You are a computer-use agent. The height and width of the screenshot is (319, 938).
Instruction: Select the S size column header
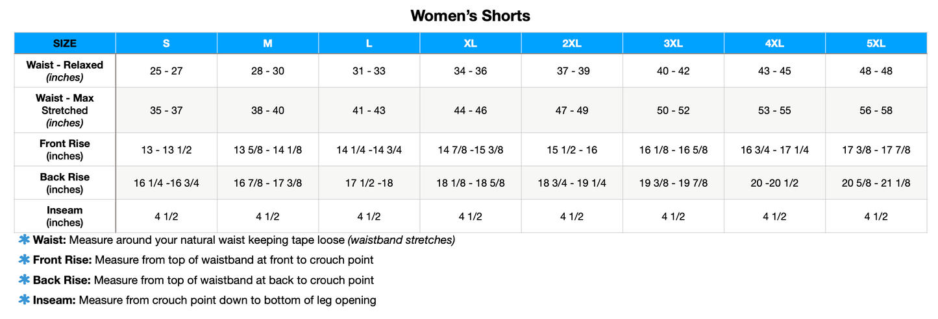[166, 43]
